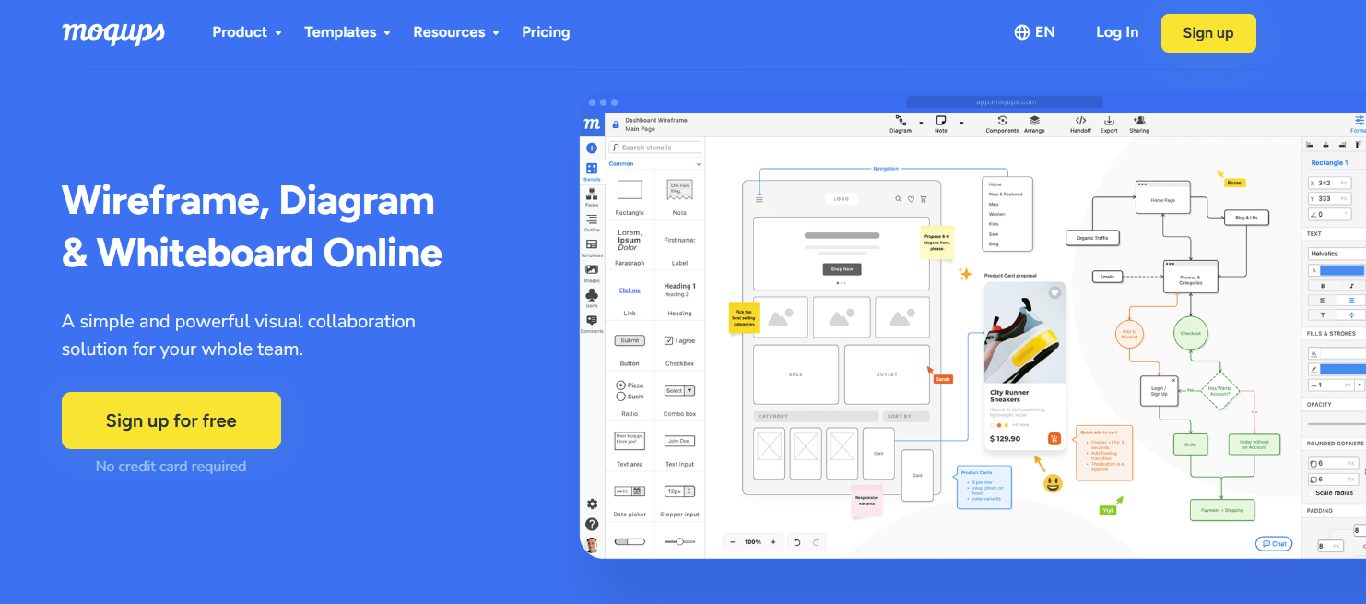Image resolution: width=1366 pixels, height=604 pixels.
Task: Click the X position field showing 342
Action: pos(1331,184)
